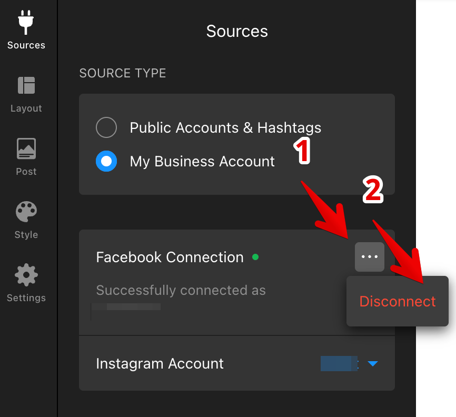The width and height of the screenshot is (456, 417).
Task: Open the Layout tab icon
Action: click(x=26, y=85)
